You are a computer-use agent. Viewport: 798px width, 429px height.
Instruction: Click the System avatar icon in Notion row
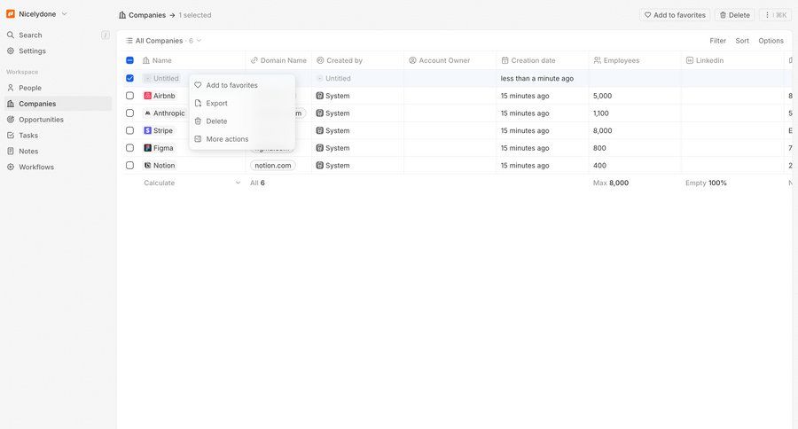point(319,166)
